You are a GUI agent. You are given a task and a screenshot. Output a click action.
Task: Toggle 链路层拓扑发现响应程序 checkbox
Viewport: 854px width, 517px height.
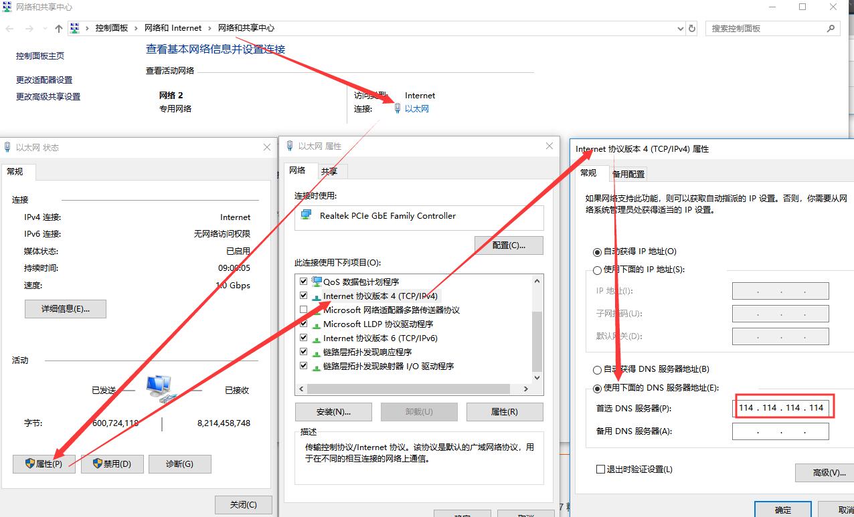pos(304,352)
